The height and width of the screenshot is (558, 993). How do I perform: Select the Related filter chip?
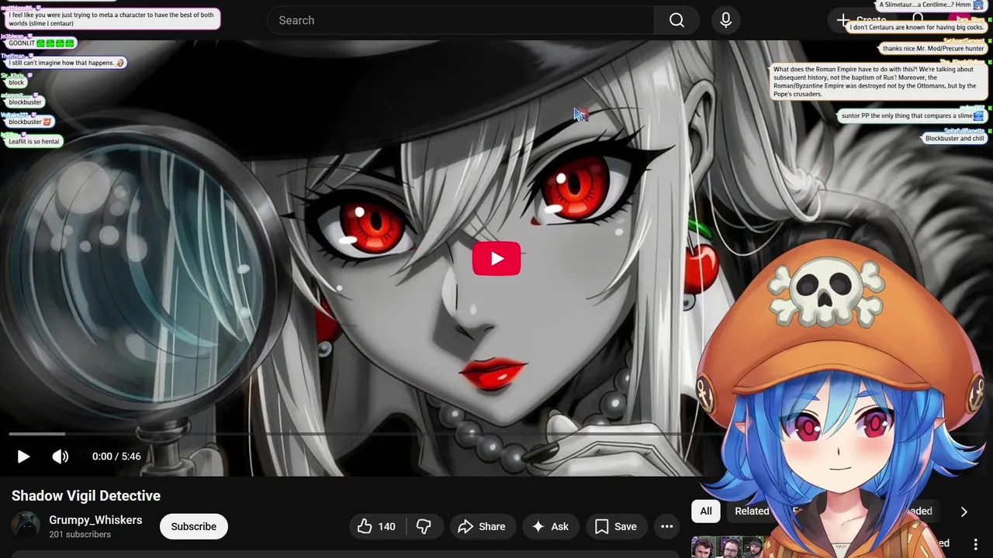(x=752, y=511)
